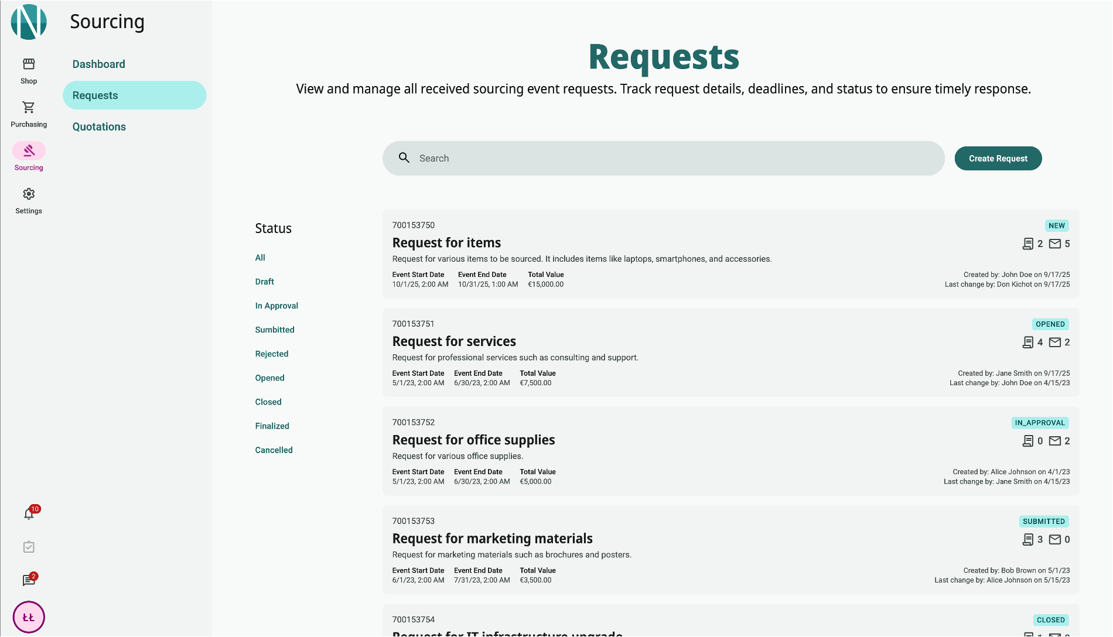The image size is (1113, 637).
Task: Click the Purchasing cart icon
Action: (x=29, y=108)
